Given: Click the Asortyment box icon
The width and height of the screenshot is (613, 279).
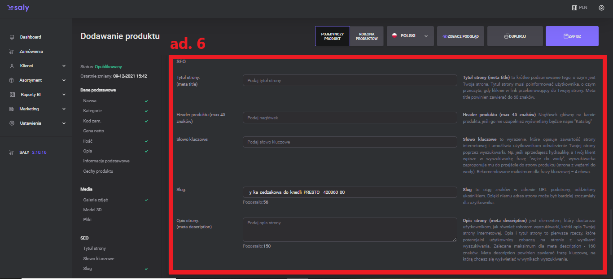Looking at the screenshot, I should click(12, 80).
